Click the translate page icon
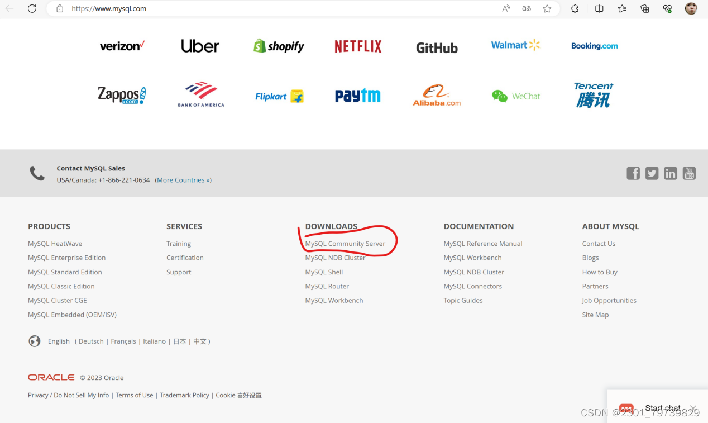 [x=527, y=8]
